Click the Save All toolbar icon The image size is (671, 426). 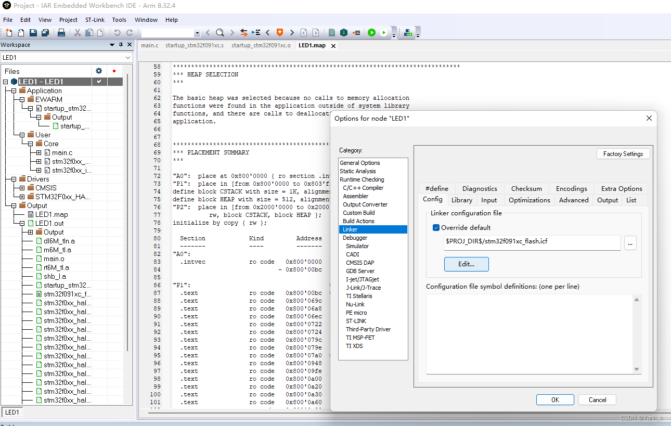(45, 33)
